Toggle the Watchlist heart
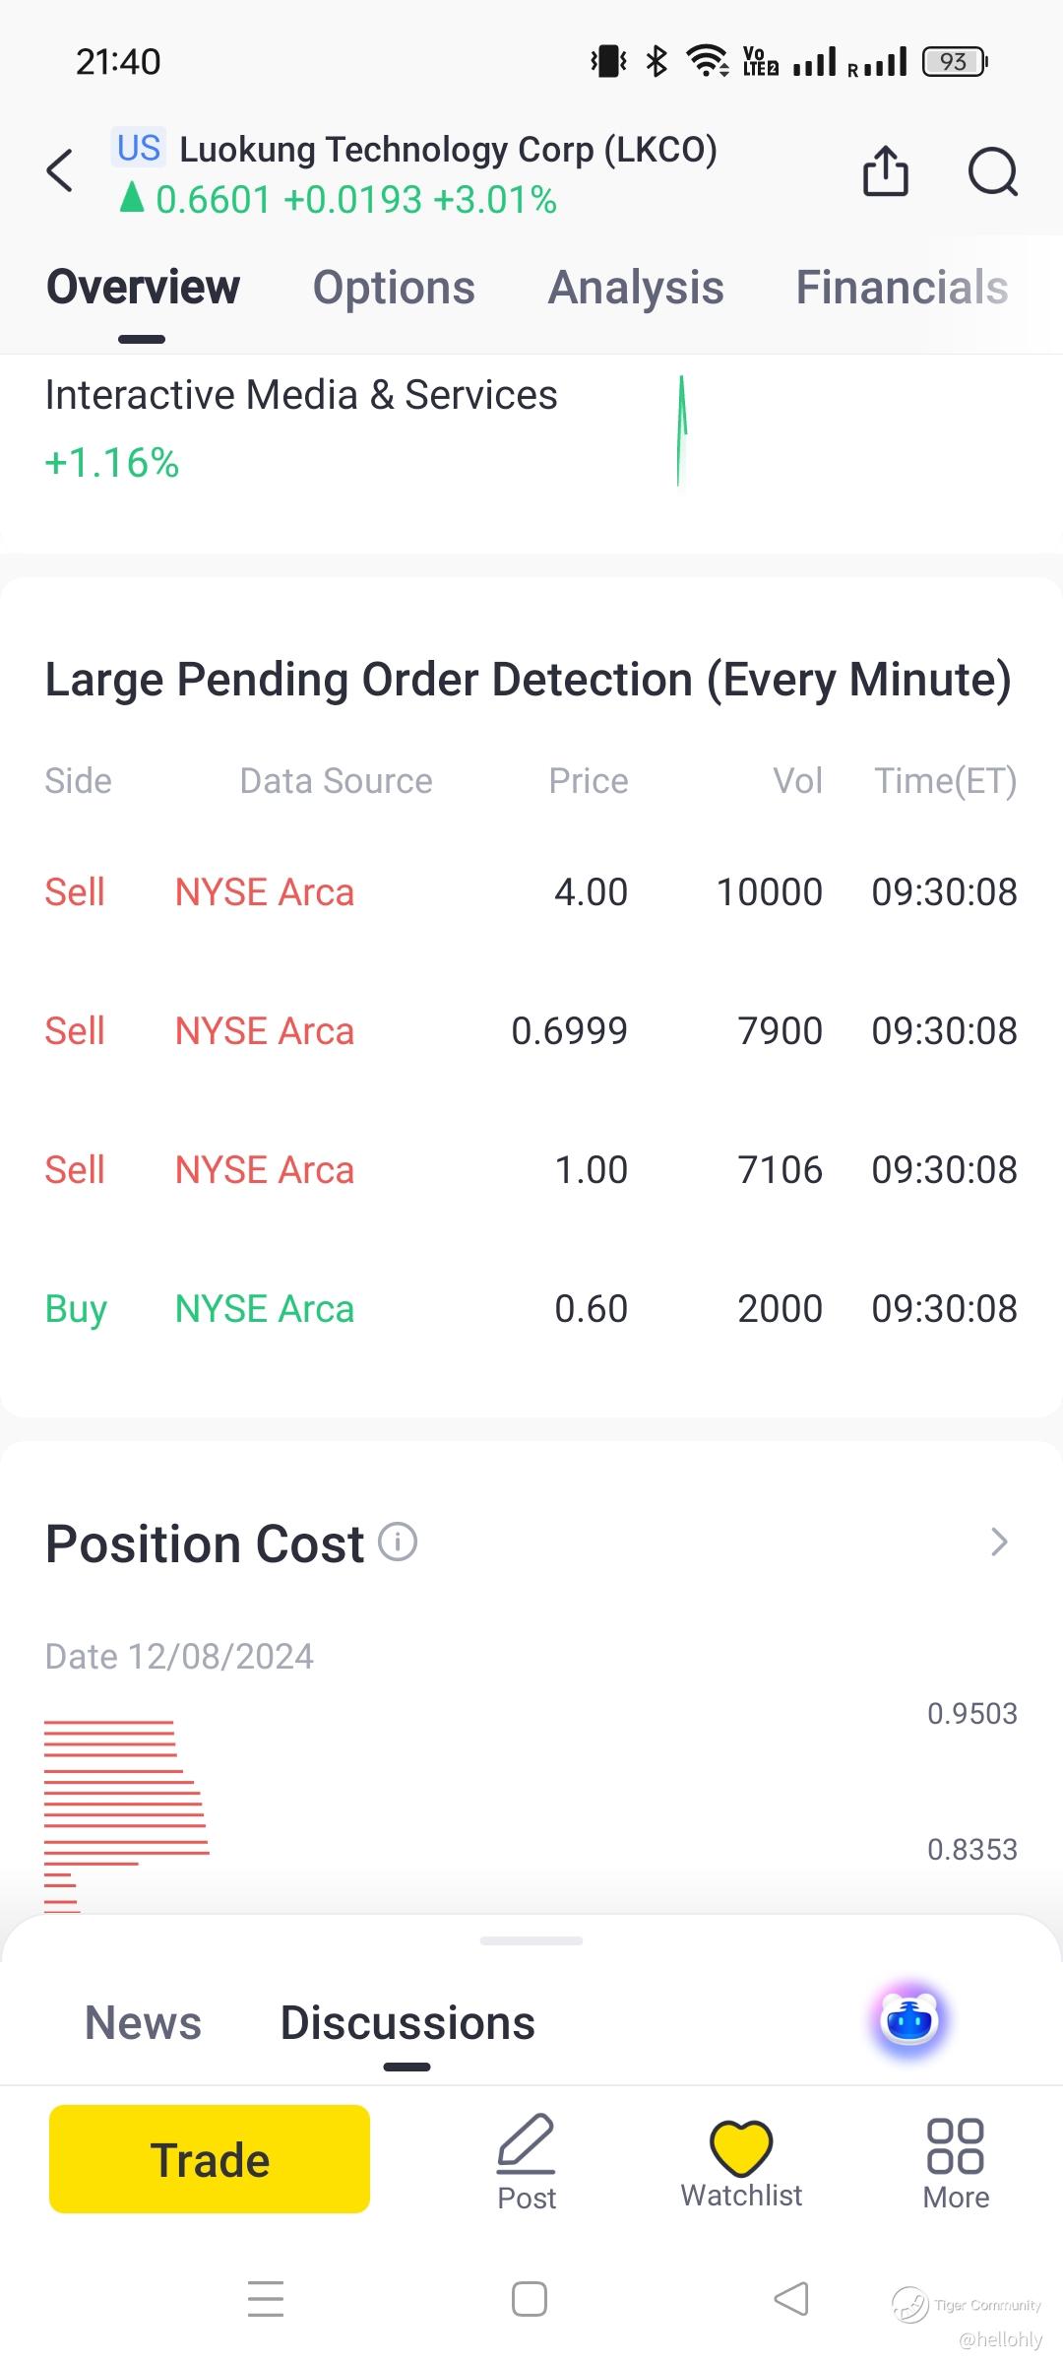The height and width of the screenshot is (2364, 1063). coord(741,2147)
